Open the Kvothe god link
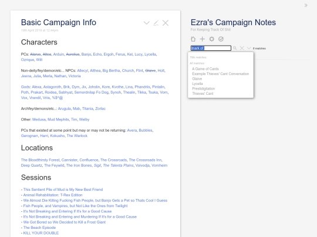This screenshot has height=237, width=317. 117,87
